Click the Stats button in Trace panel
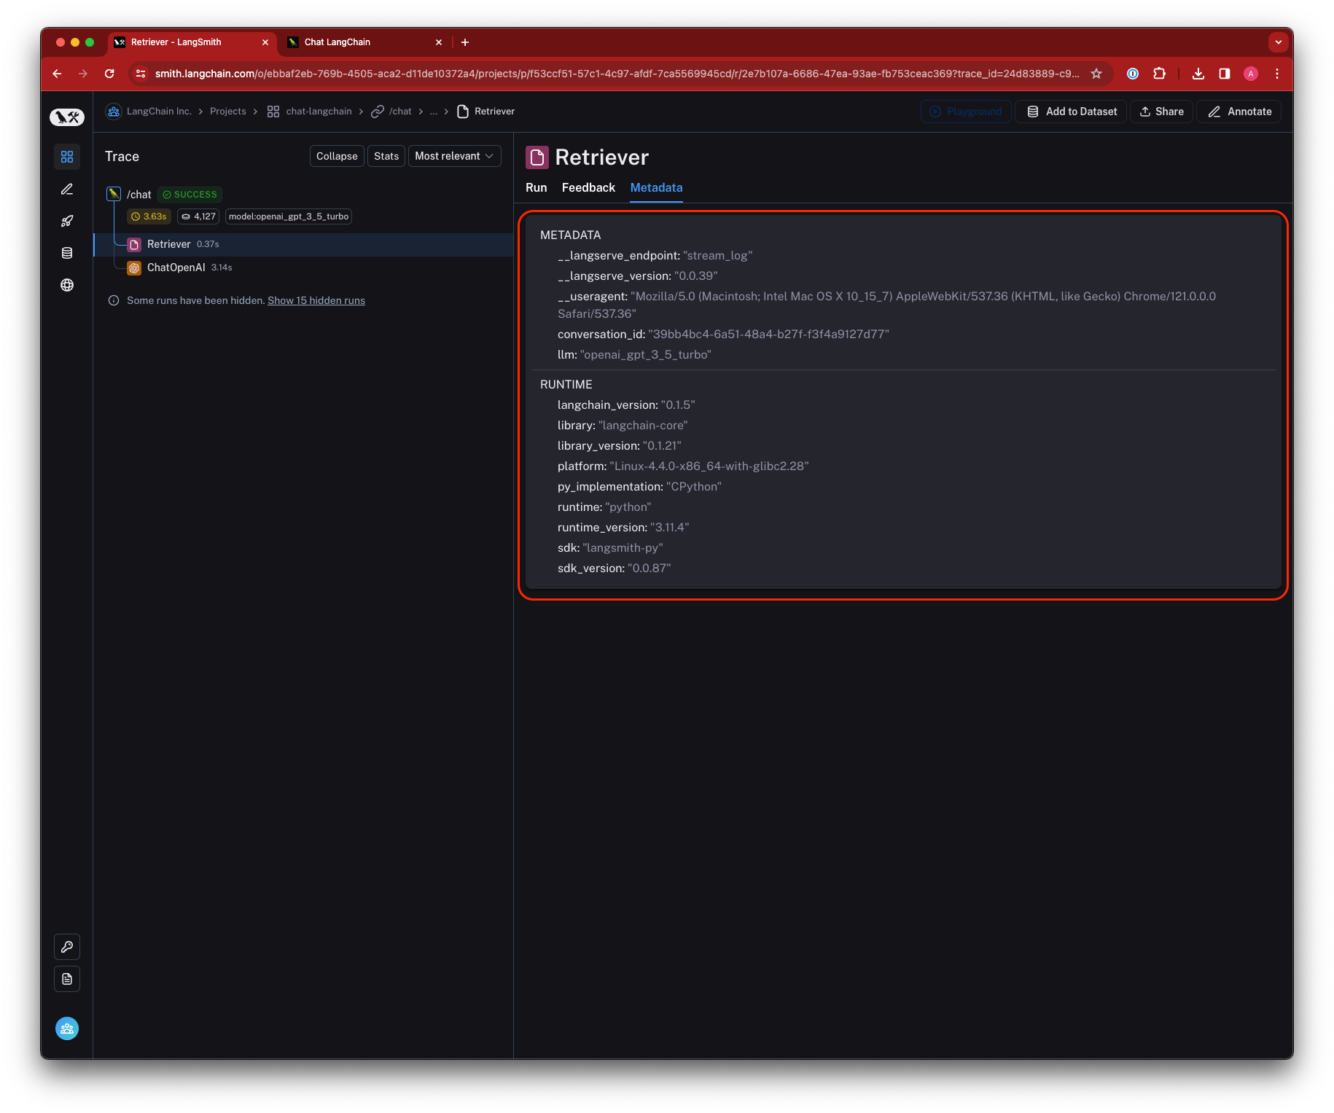Screen dimensions: 1334x1113 (386, 156)
